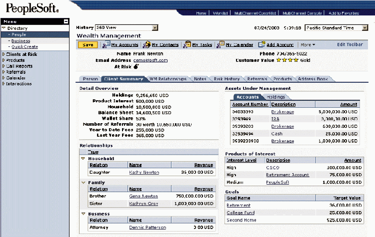Open the History 360 View dropdown
The height and width of the screenshot is (237, 375).
point(155,27)
